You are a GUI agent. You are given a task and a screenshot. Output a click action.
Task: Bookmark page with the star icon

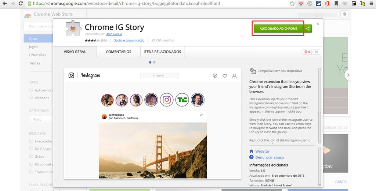292,3
